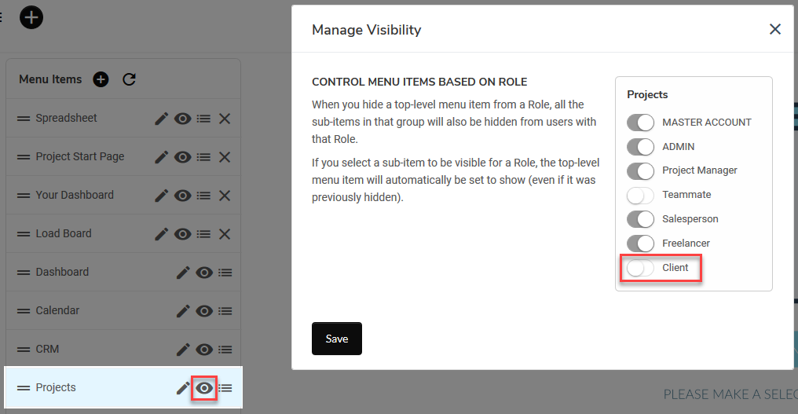Edit the Spreadsheet menu item
Screen dimensions: 798x414
tap(161, 119)
